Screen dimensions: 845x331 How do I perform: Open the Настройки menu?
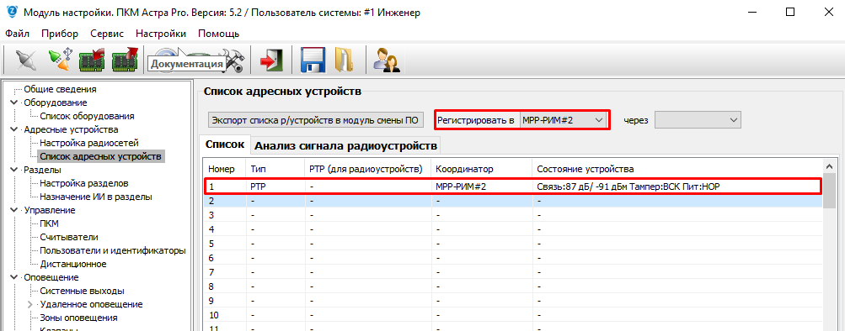point(161,34)
